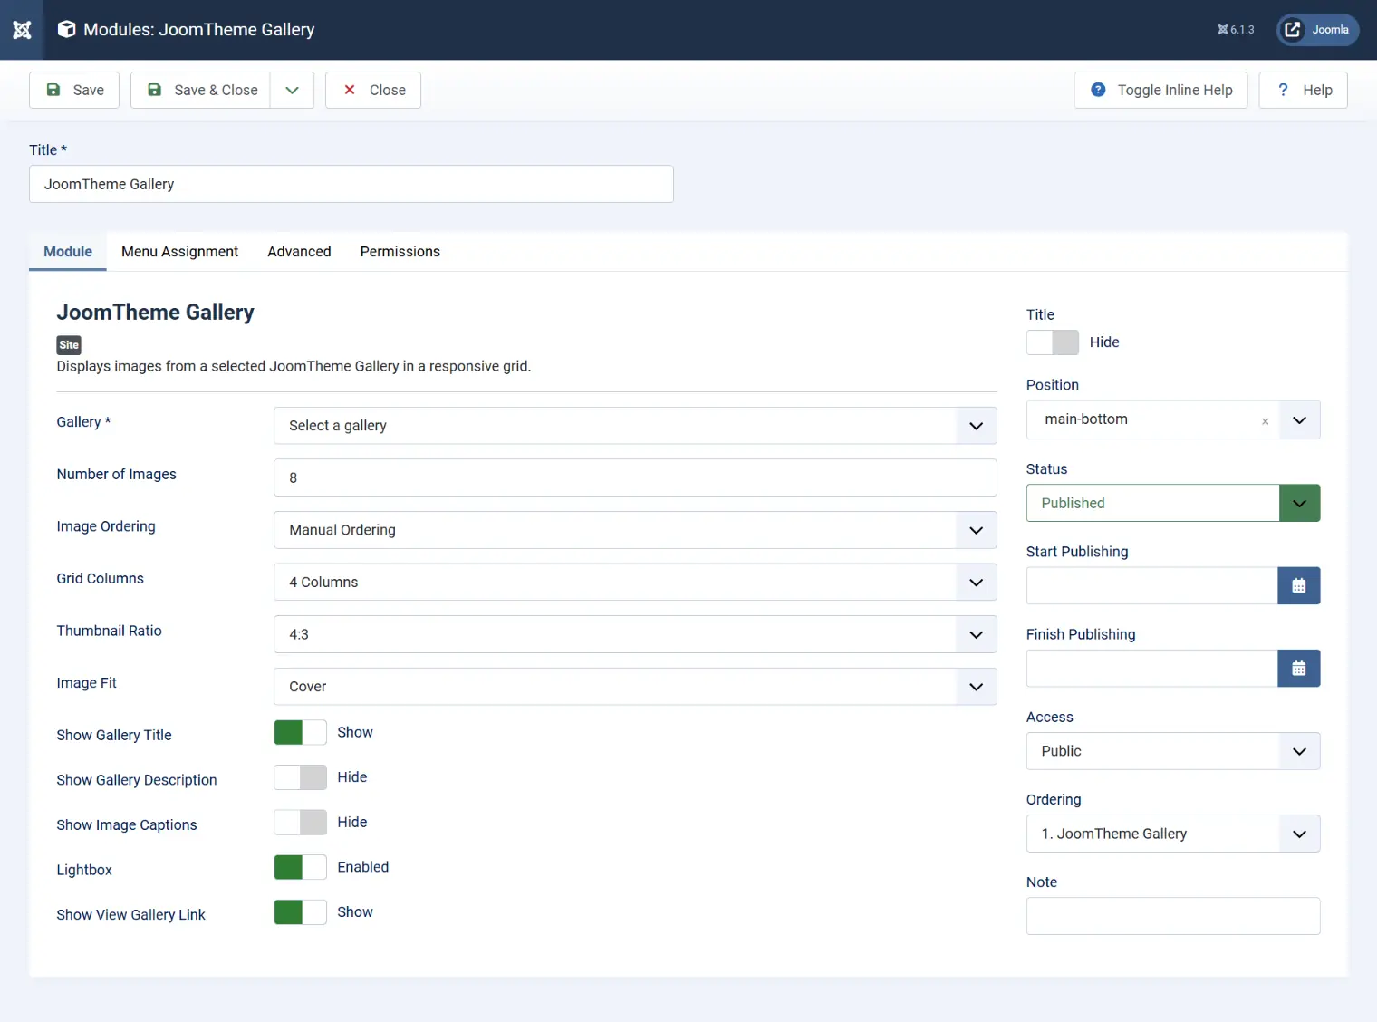Click the JoomTheme Gallery module heading

click(155, 313)
